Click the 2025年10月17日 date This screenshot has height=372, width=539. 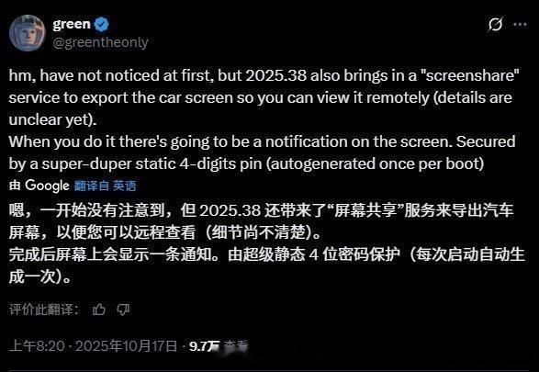pos(126,345)
